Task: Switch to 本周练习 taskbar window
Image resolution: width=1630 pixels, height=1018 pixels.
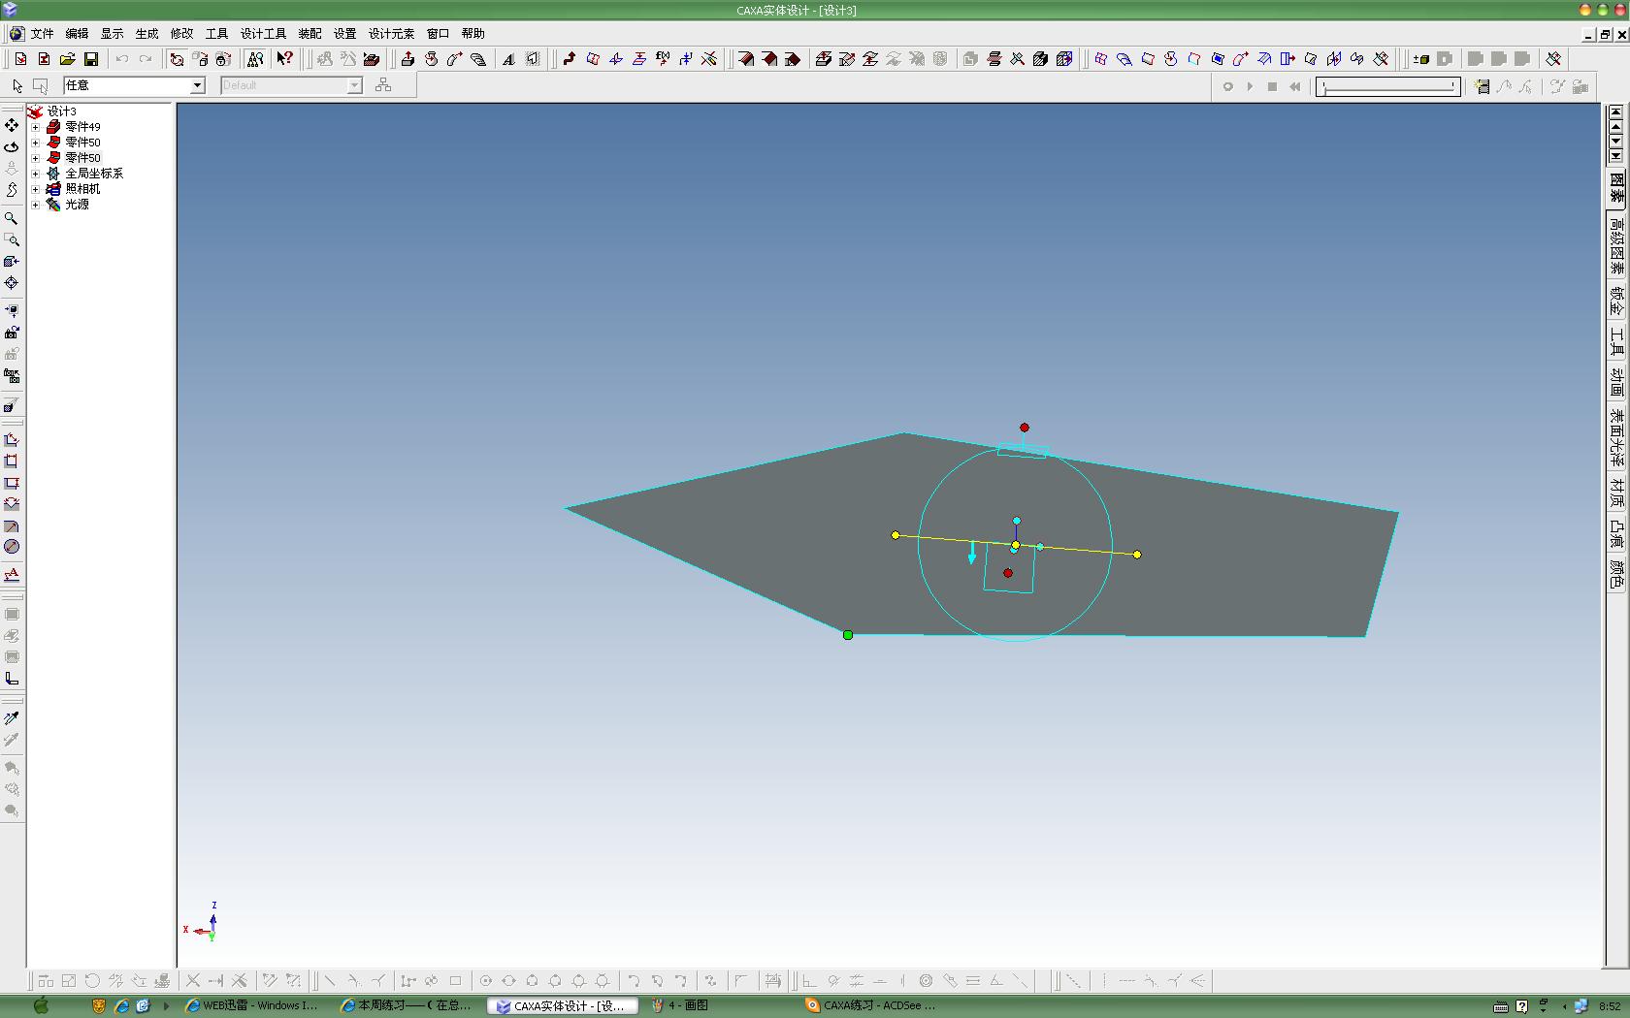Action: (407, 1005)
